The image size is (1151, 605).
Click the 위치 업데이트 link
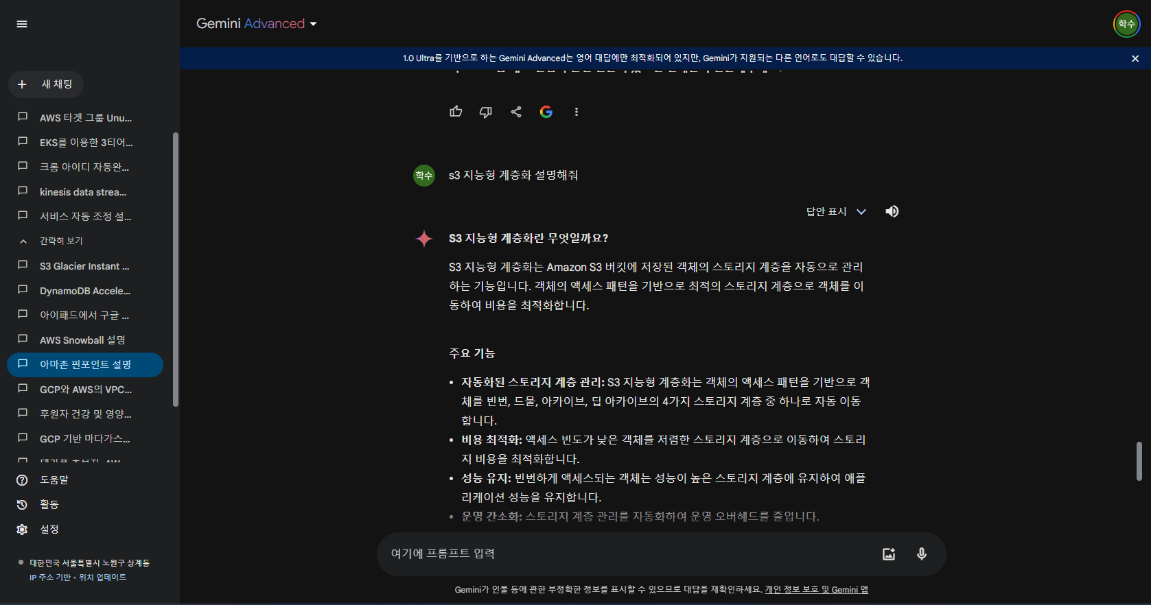point(102,578)
